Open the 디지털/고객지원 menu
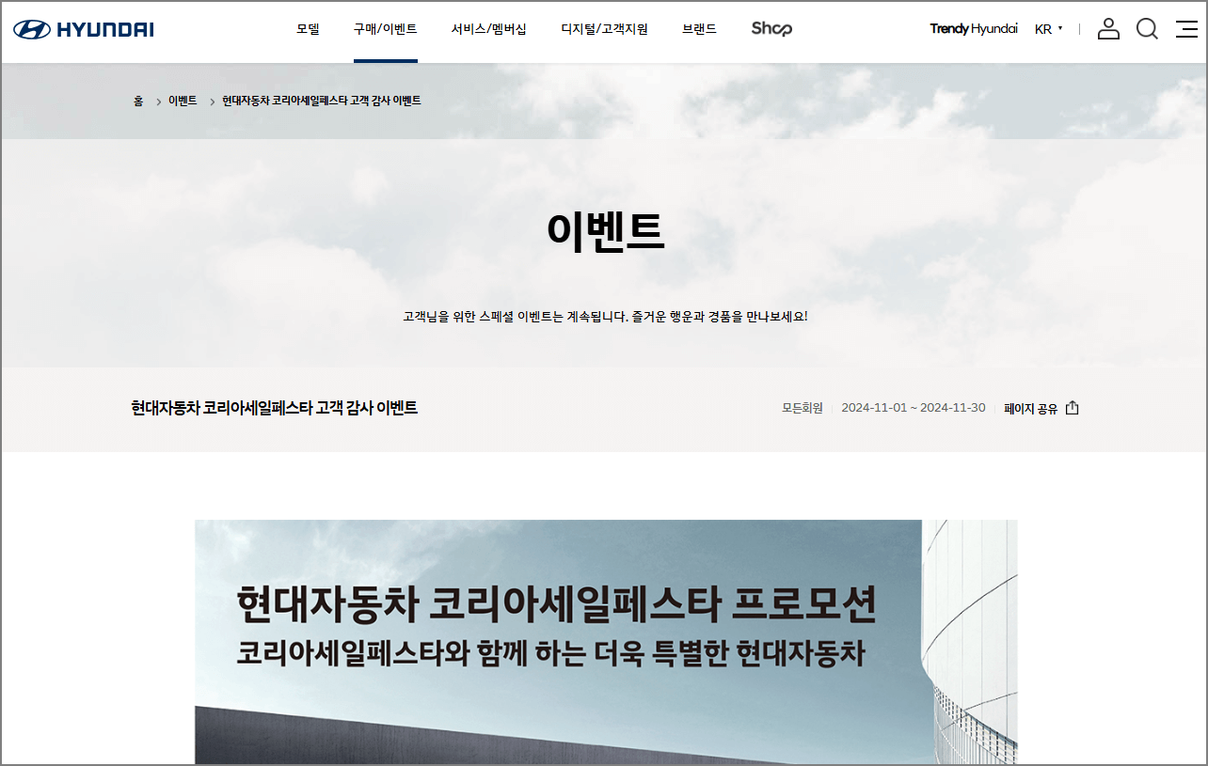 pos(604,28)
